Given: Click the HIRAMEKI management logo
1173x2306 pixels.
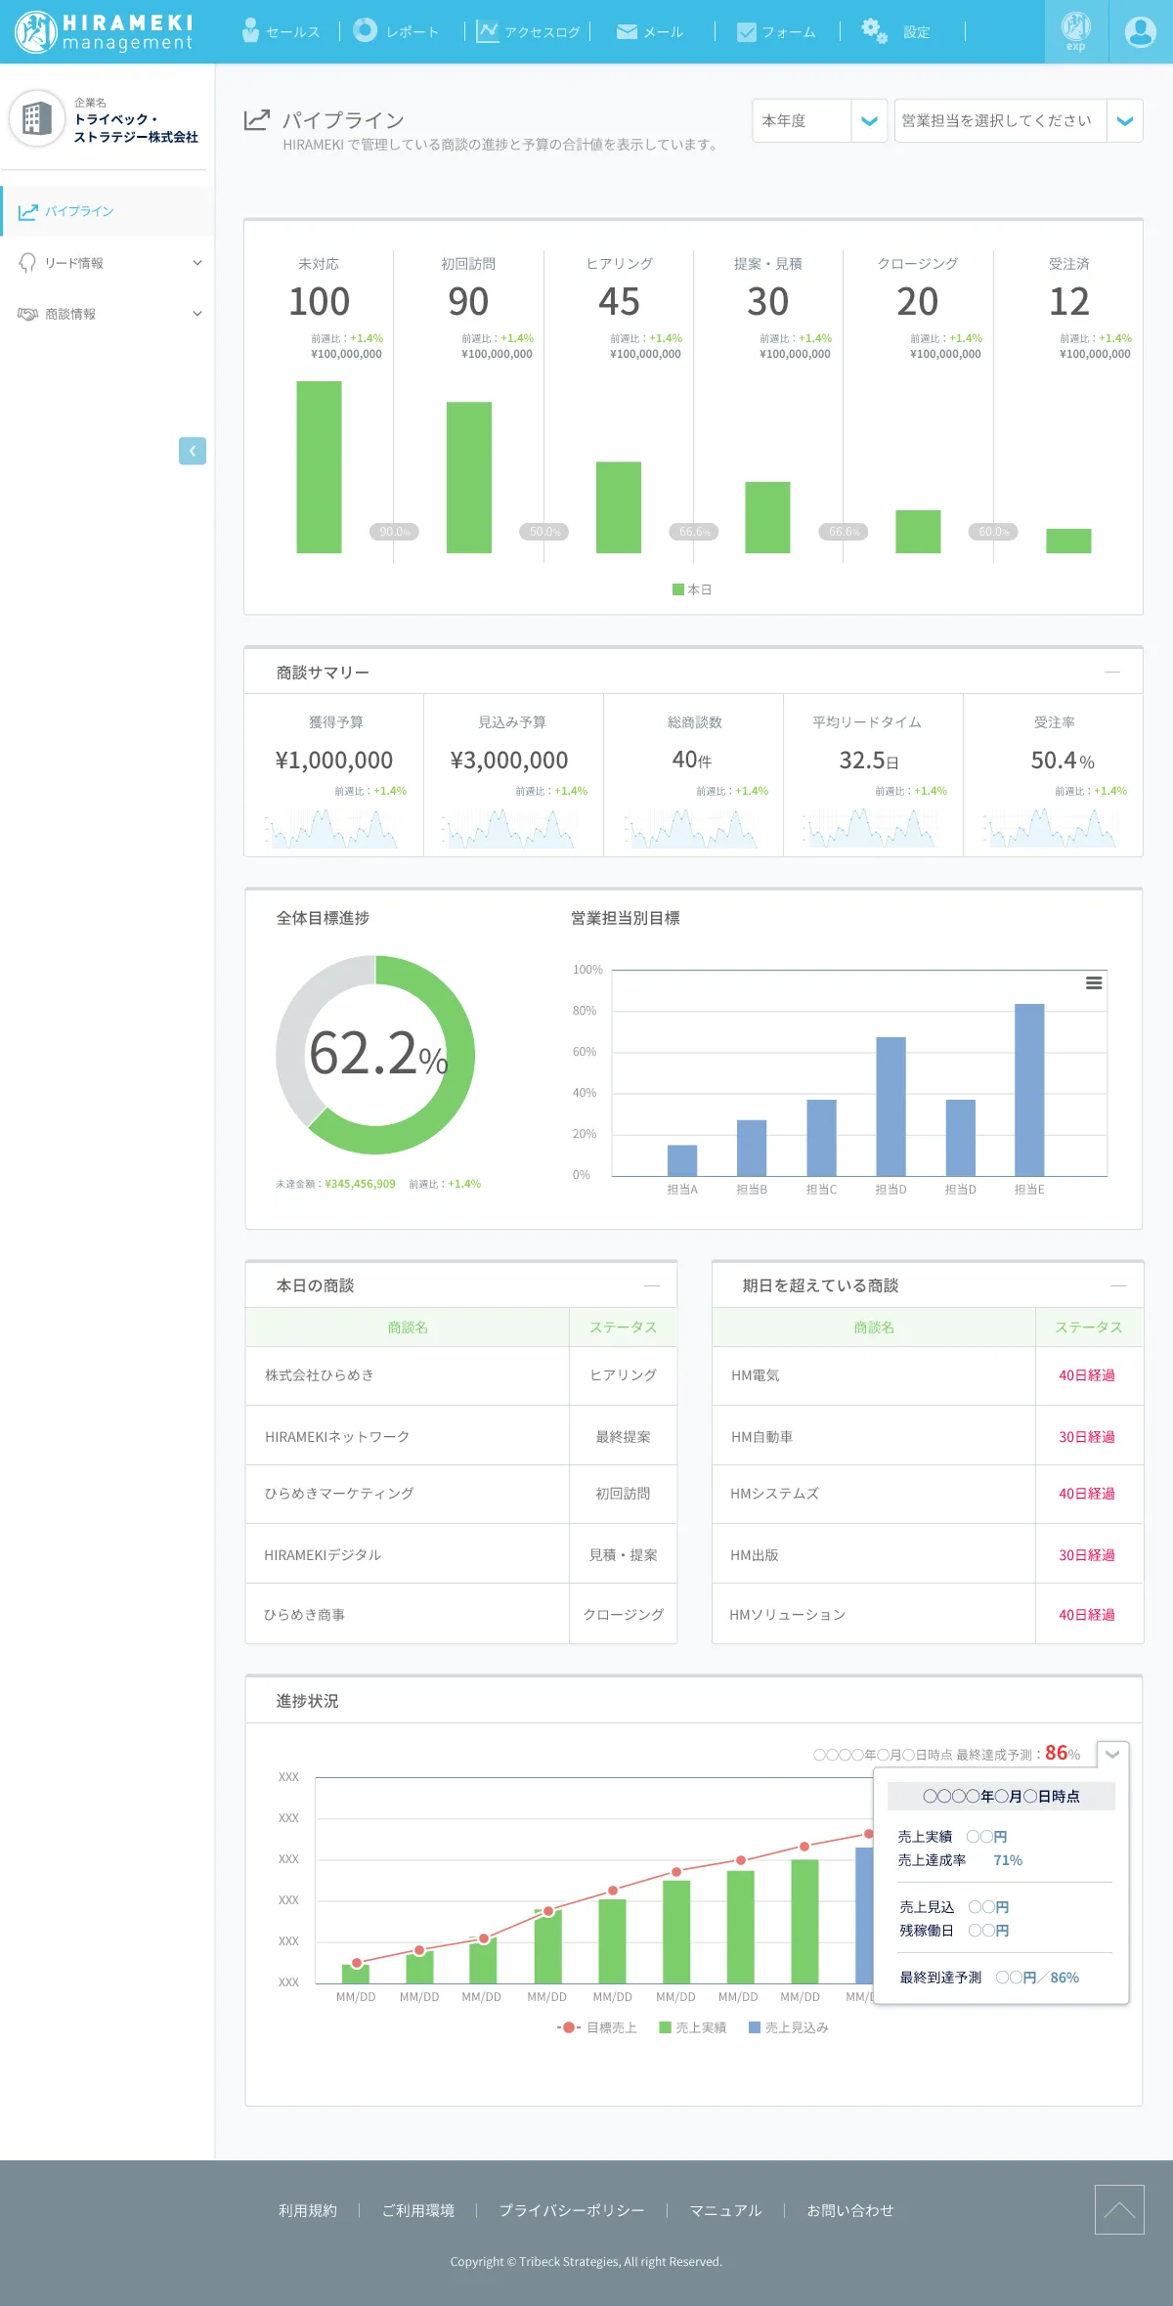Looking at the screenshot, I should (104, 31).
